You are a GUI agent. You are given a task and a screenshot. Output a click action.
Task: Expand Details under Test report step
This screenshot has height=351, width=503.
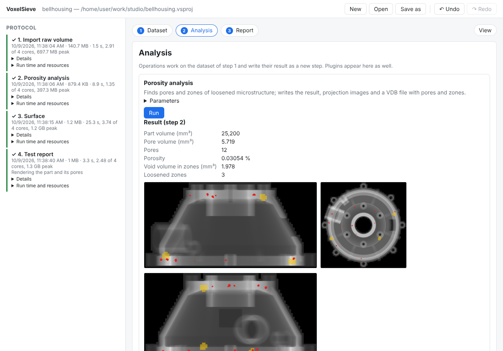(x=22, y=179)
